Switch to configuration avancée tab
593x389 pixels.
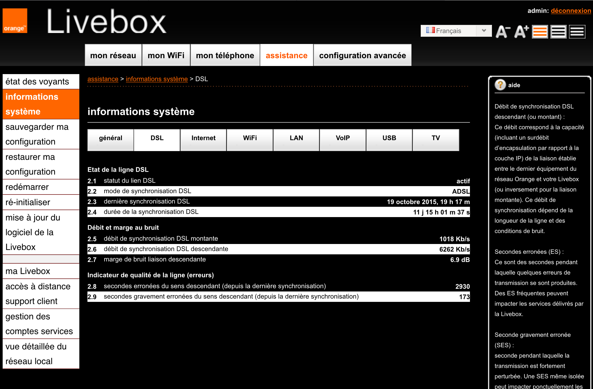coord(362,55)
